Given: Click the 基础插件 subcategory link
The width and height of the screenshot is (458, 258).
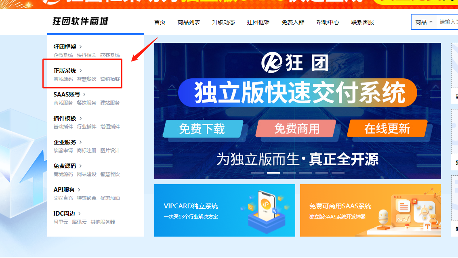Looking at the screenshot, I should [63, 127].
